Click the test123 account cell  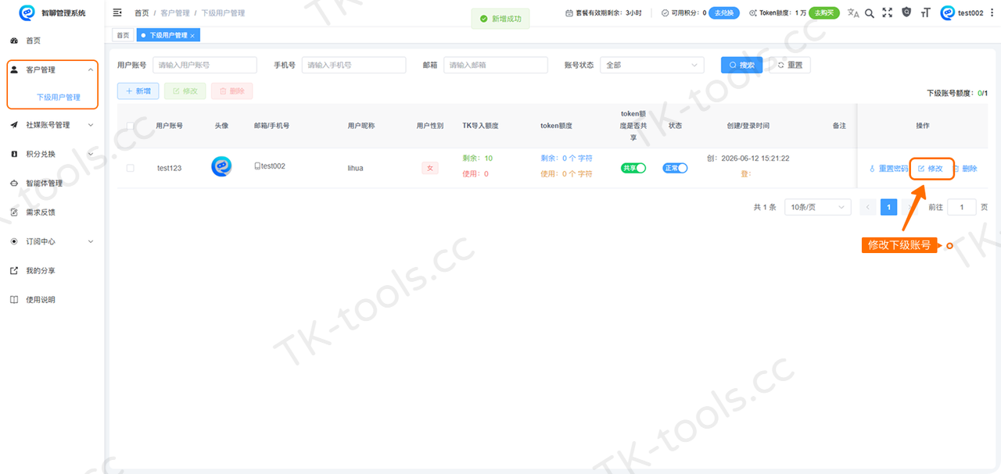(169, 168)
